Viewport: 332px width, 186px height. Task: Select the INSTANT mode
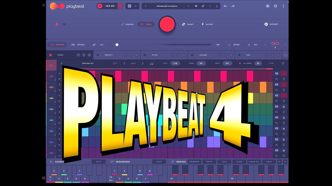pyautogui.click(x=207, y=24)
